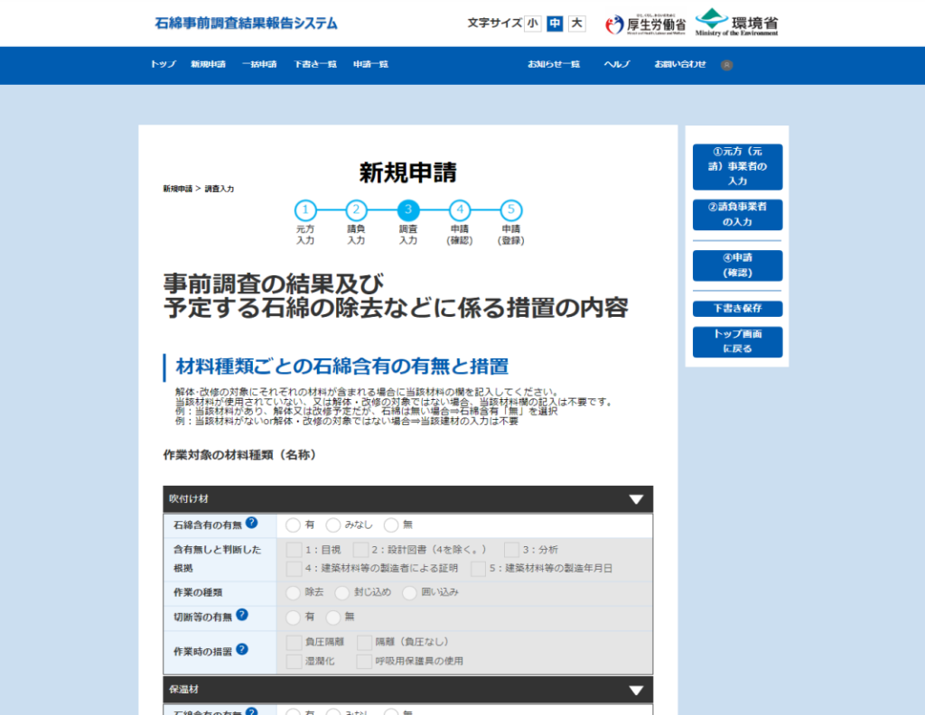The width and height of the screenshot is (925, 715).
Task: Click the 厚生労働省 ministry logo
Action: click(x=645, y=23)
